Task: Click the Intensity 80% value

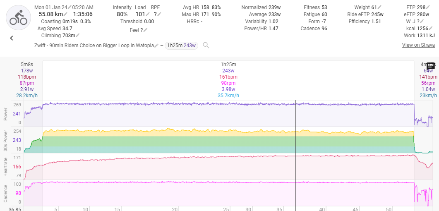Action: [122, 14]
